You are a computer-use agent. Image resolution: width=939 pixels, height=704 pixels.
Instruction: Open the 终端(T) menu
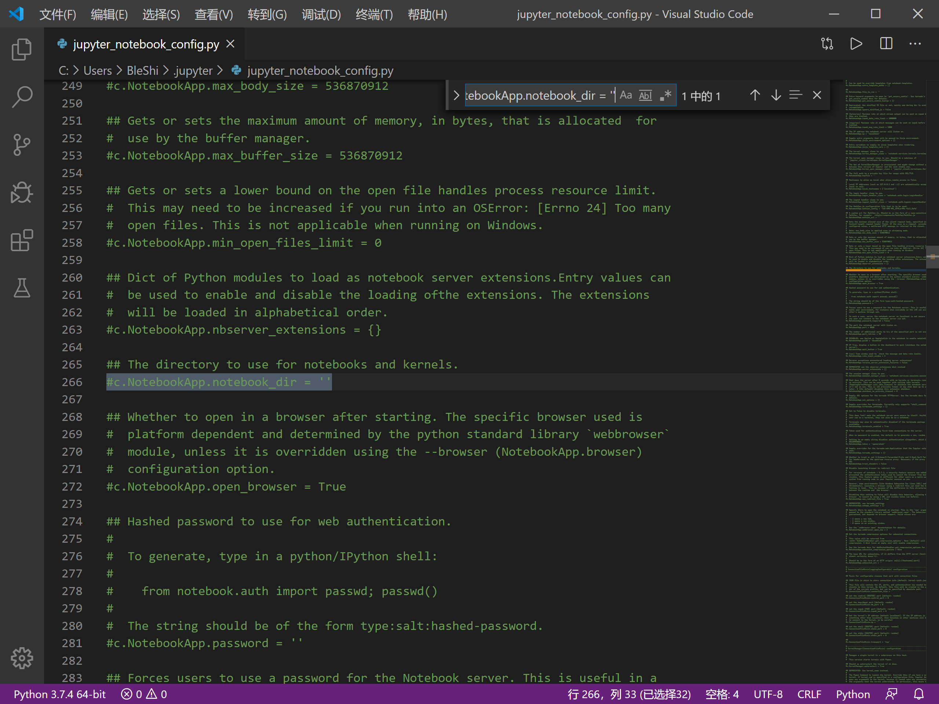tap(374, 14)
